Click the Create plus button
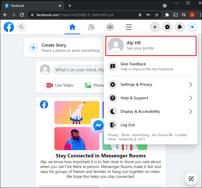 click(x=155, y=27)
